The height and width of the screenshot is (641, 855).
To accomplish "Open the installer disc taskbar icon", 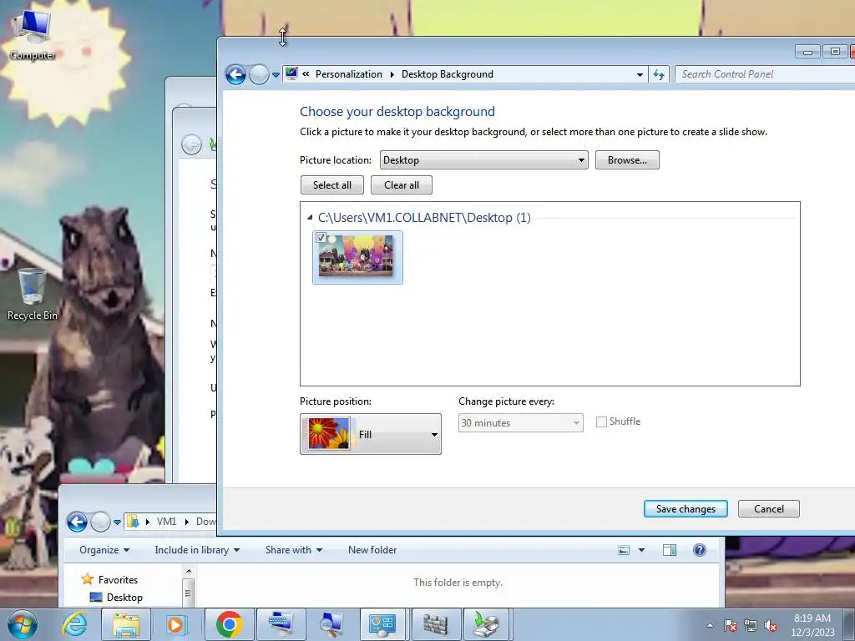I will point(486,624).
